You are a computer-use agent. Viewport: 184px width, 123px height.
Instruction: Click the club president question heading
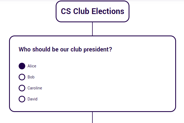pos(65,50)
